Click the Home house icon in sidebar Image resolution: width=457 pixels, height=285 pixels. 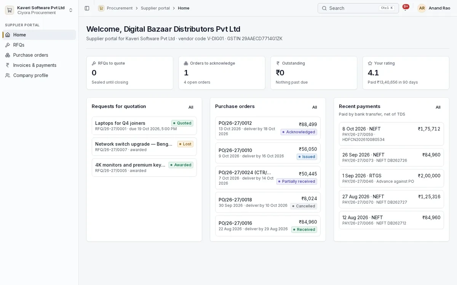click(8, 35)
